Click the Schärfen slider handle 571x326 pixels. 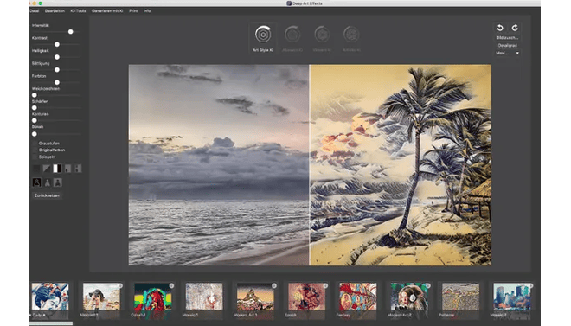pos(35,108)
